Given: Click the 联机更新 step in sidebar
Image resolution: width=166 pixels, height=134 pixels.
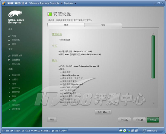Looking at the screenshot, I should tap(16, 92).
